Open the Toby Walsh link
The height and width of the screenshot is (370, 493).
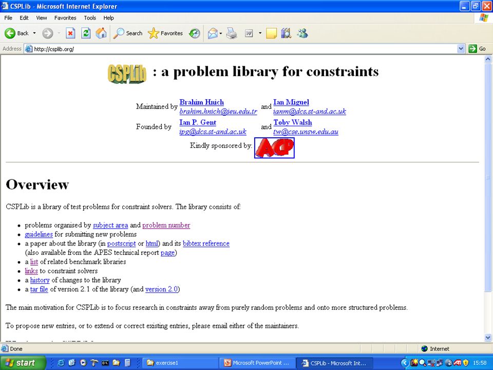(x=293, y=122)
